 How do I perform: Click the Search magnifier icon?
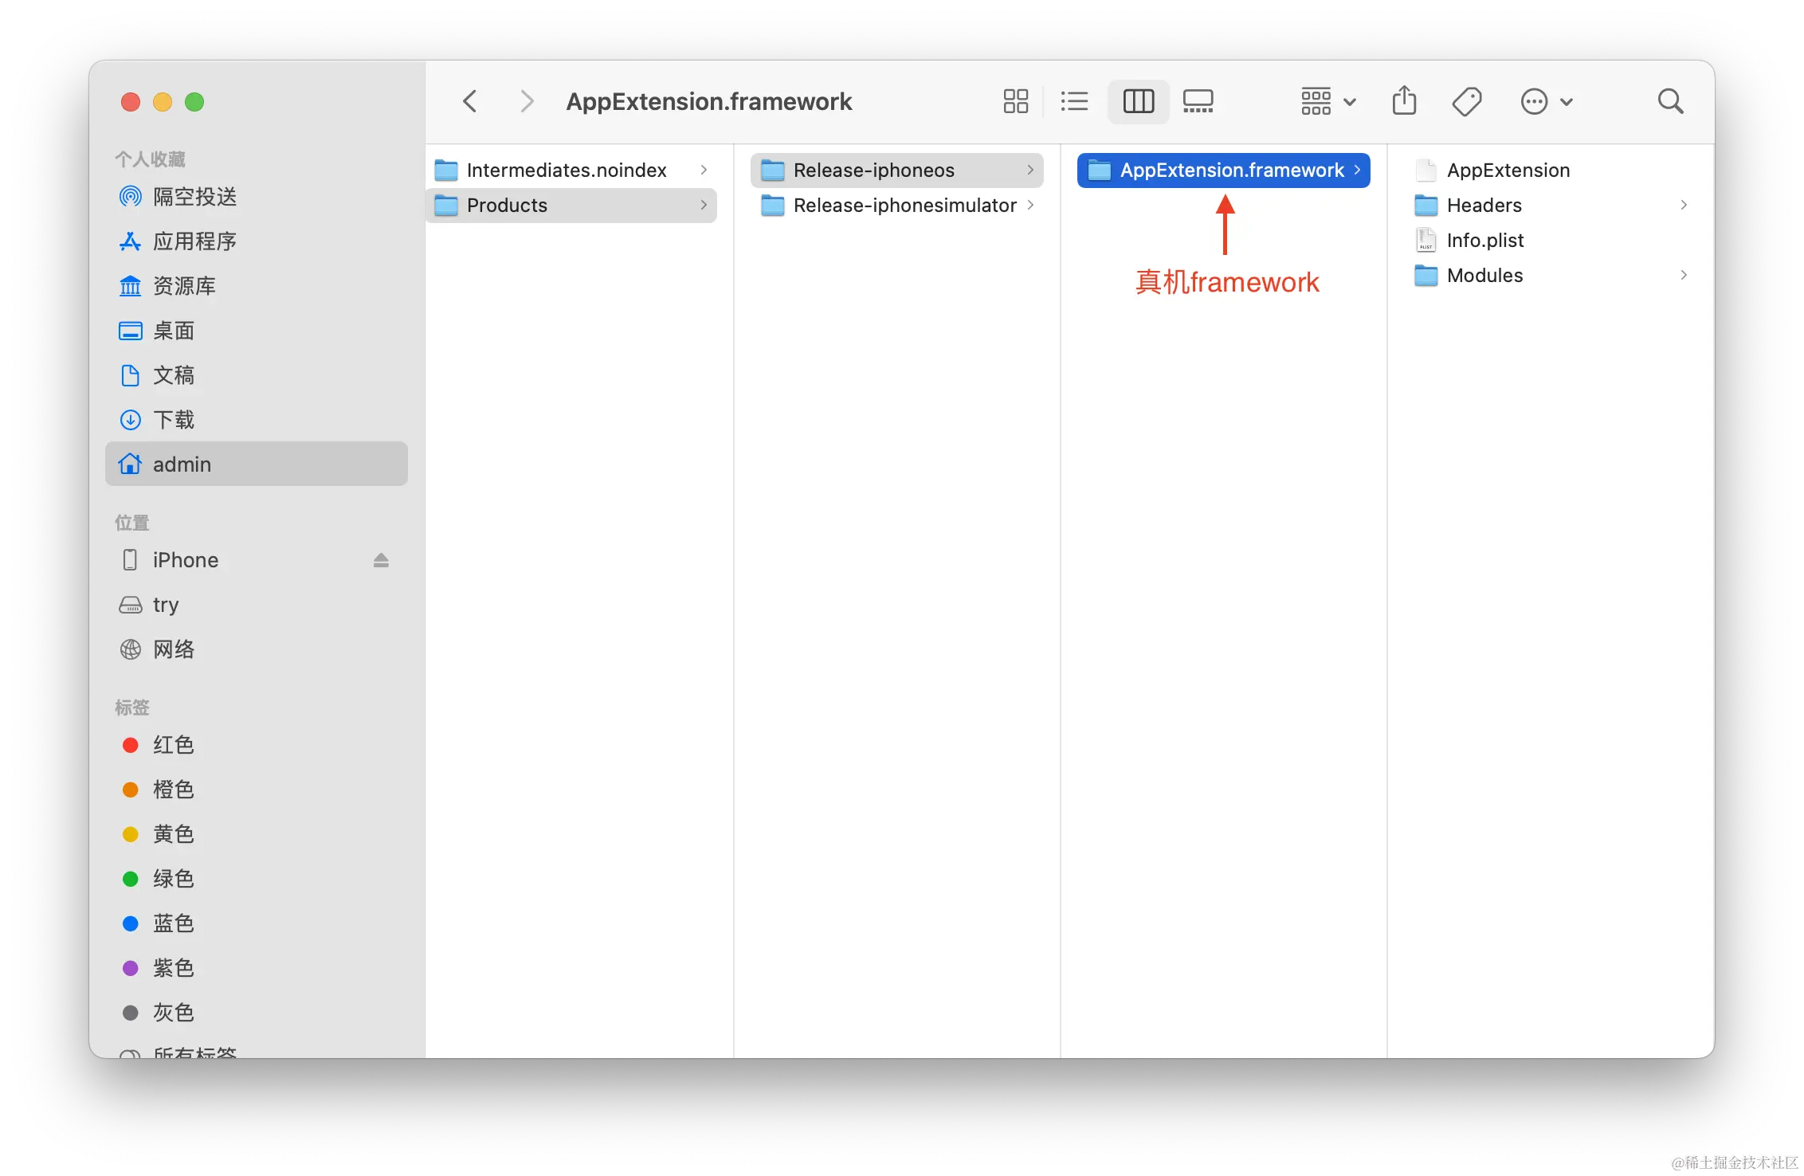pyautogui.click(x=1670, y=101)
